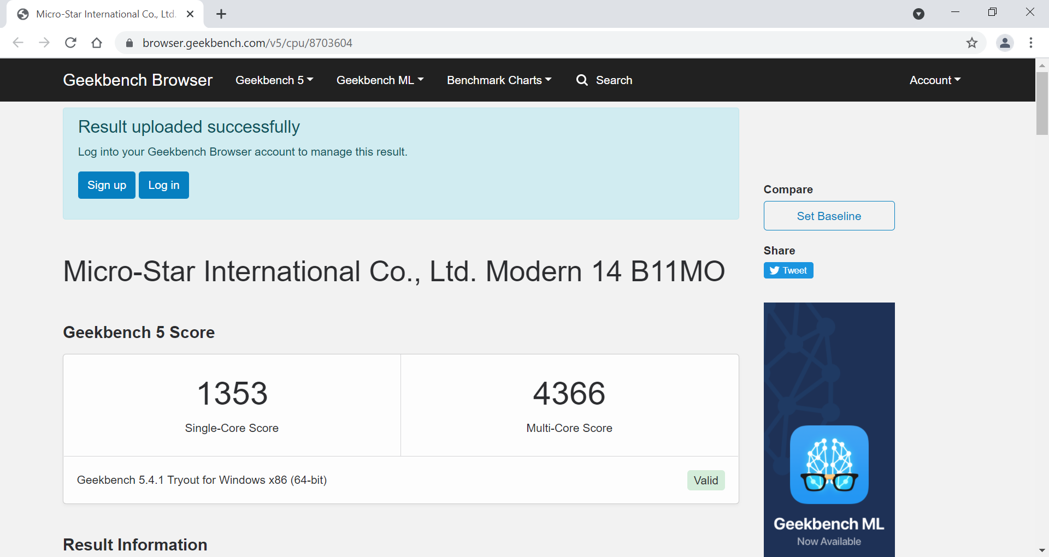This screenshot has height=557, width=1049.
Task: Open a new browser tab
Action: 221,14
